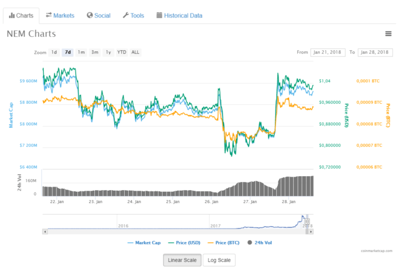Click the navigator left scroll arrow
The width and height of the screenshot is (409, 277).
click(45, 232)
